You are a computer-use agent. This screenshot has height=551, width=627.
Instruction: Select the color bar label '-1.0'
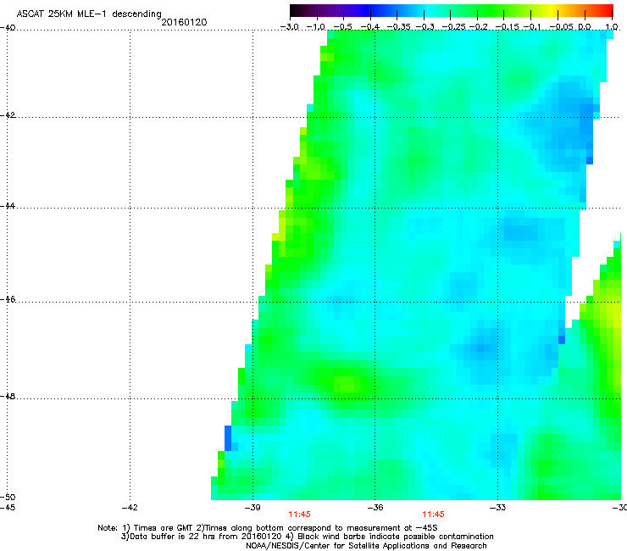[x=316, y=27]
